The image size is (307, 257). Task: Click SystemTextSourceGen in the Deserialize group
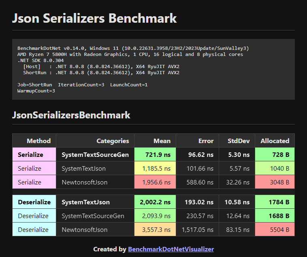[x=95, y=216]
